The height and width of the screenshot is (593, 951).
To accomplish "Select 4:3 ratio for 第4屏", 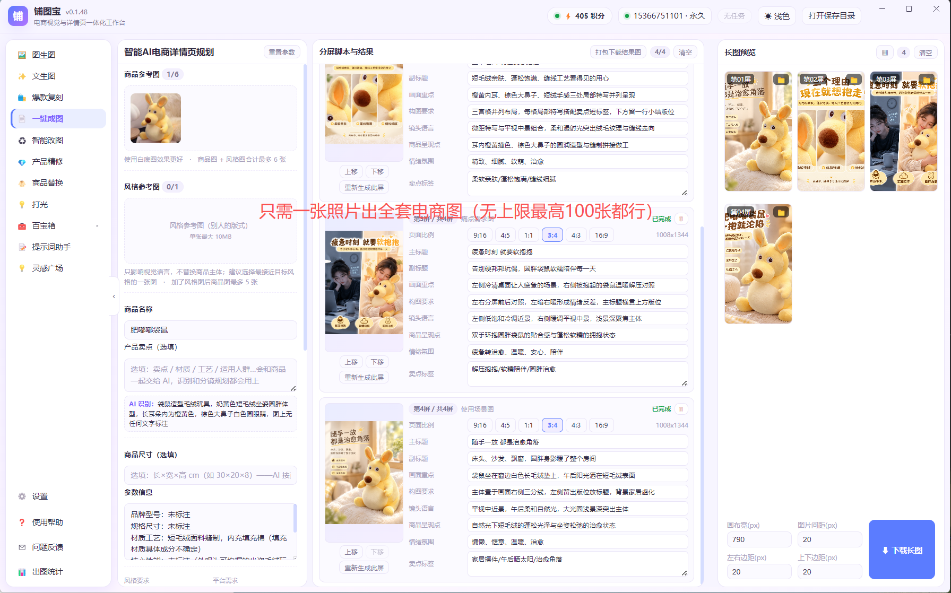I will coord(576,425).
